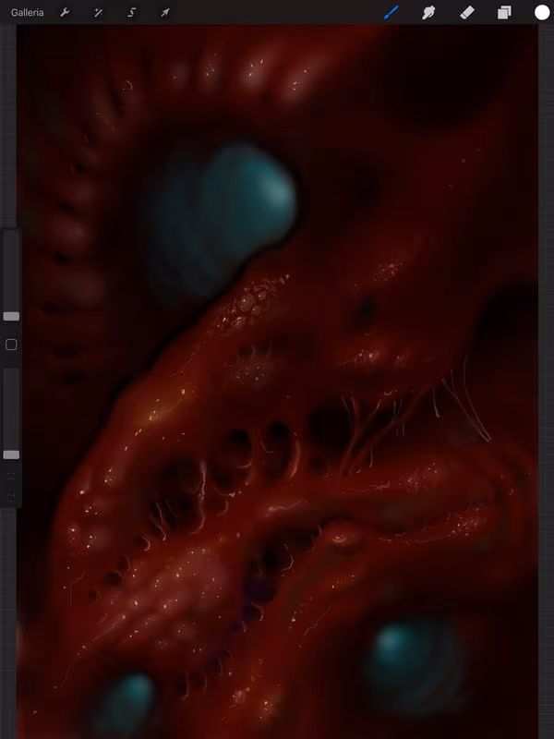
Task: Open the Layers panel
Action: coord(504,13)
